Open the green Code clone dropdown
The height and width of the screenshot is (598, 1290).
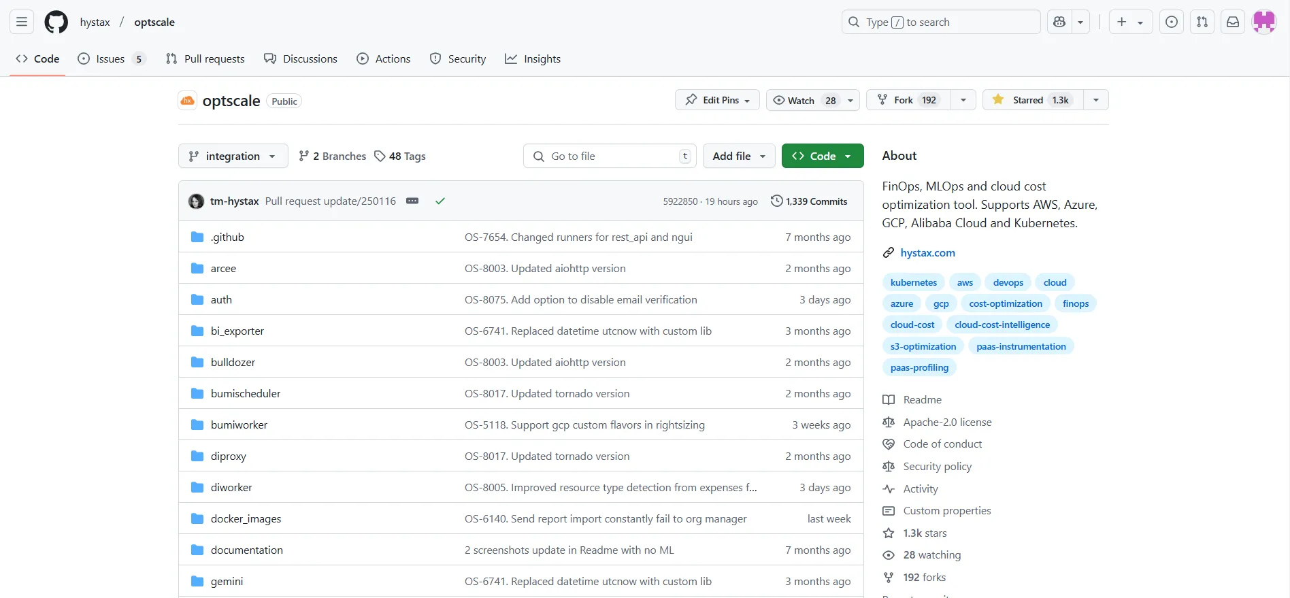pos(823,156)
